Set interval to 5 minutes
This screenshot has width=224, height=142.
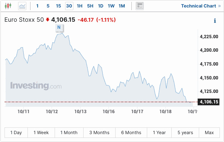tap(48, 6)
